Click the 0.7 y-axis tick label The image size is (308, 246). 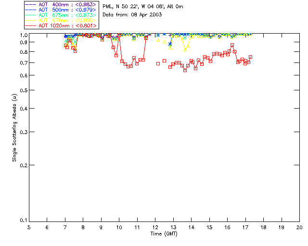(24, 63)
